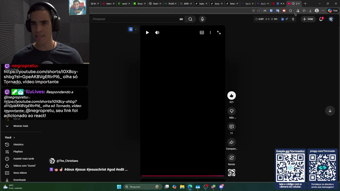Open the browser extensions puzzle icon

tap(290, 11)
